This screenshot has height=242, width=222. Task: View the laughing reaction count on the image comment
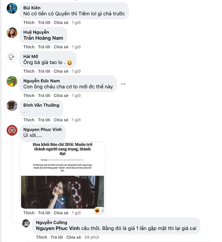point(100,211)
